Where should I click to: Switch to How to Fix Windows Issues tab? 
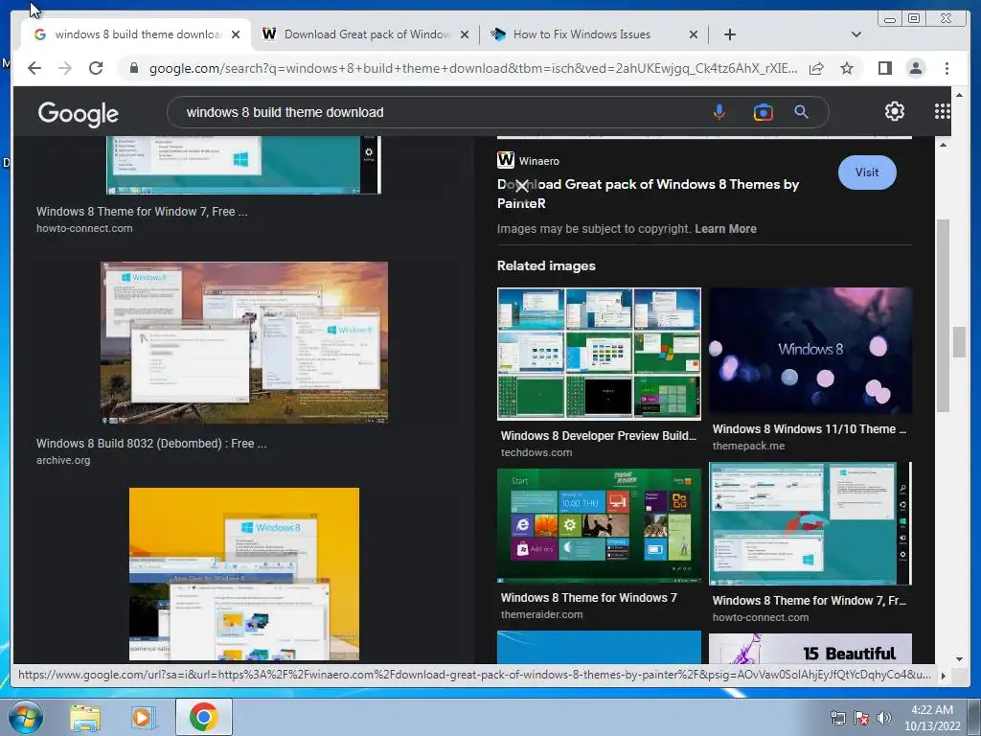coord(594,34)
